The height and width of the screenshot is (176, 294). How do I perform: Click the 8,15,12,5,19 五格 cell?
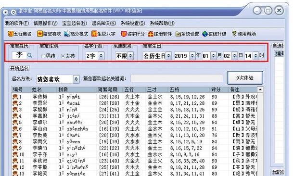coord(186,141)
